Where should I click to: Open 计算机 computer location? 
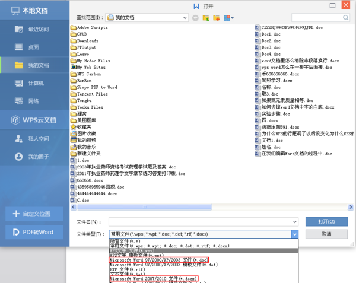[x=34, y=83]
